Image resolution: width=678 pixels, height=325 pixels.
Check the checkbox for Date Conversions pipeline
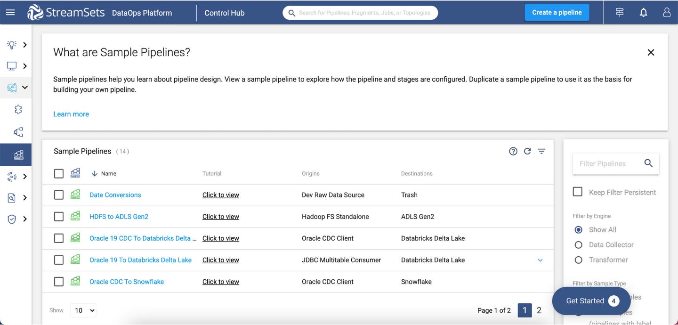[x=58, y=195]
